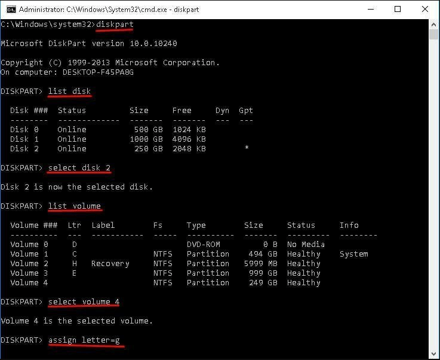Image resolution: width=440 pixels, height=360 pixels.
Task: Click the '1000 GB' size value
Action: coord(146,139)
